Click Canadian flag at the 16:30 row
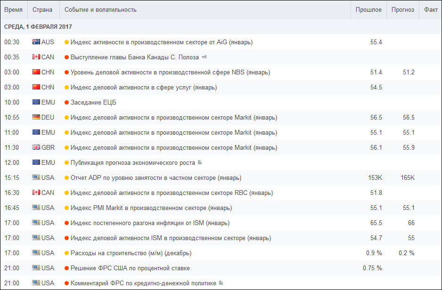442x290 pixels. 36,193
